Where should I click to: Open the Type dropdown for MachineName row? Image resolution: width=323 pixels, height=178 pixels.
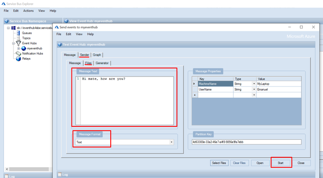[254, 84]
